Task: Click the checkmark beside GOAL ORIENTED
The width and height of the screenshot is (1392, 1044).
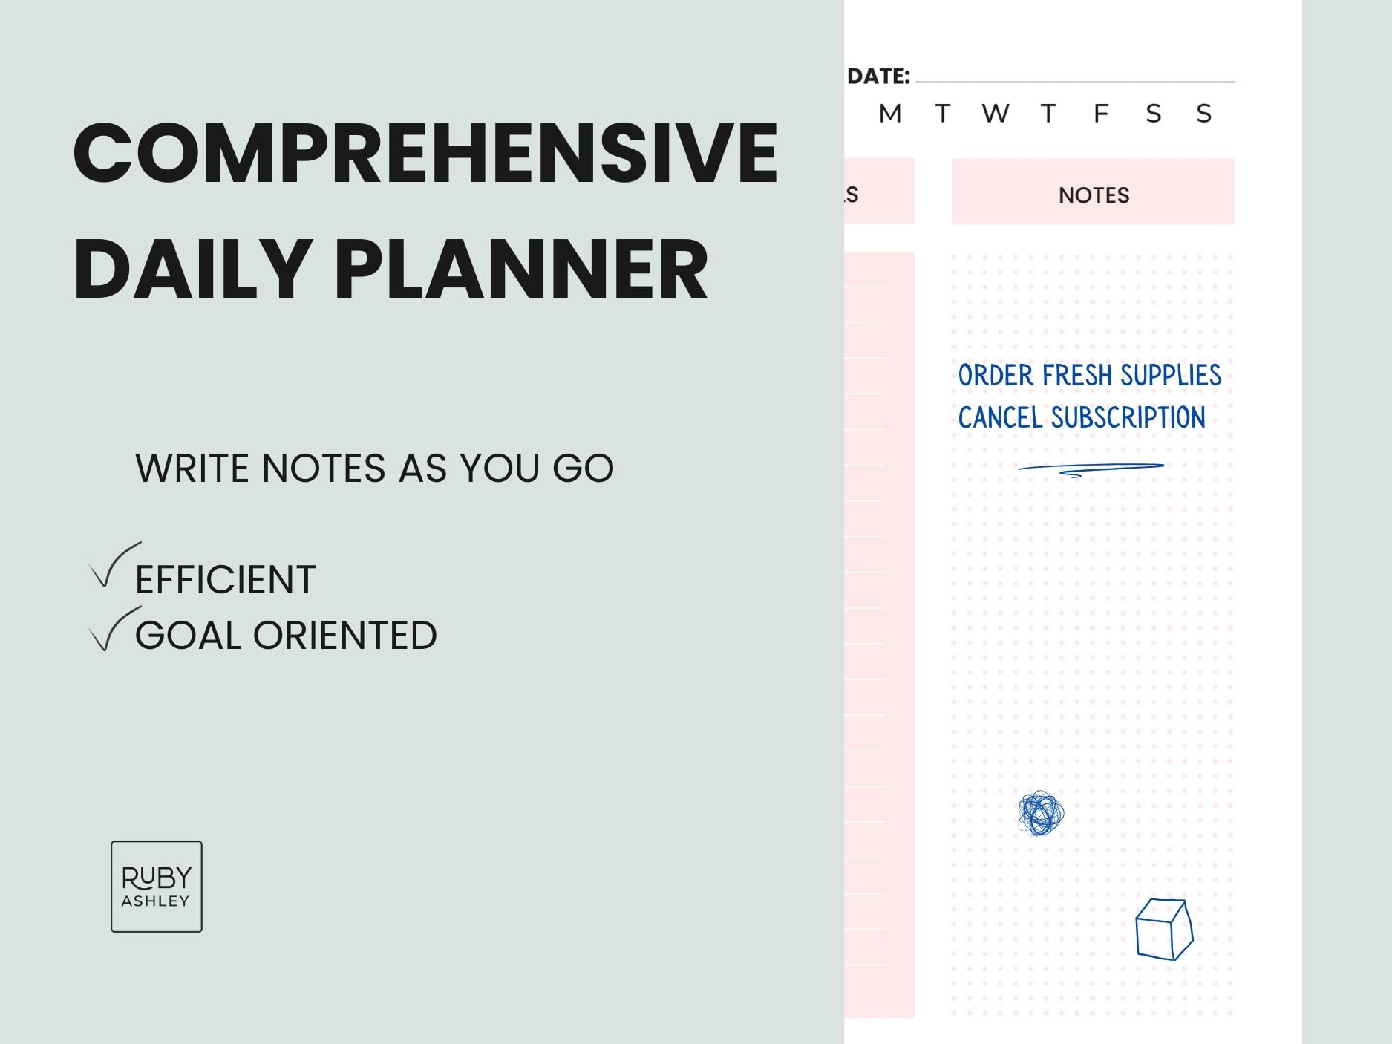Action: pyautogui.click(x=113, y=630)
